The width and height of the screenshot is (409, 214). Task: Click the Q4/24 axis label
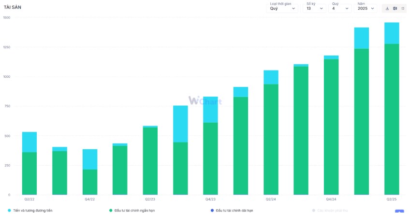click(331, 199)
